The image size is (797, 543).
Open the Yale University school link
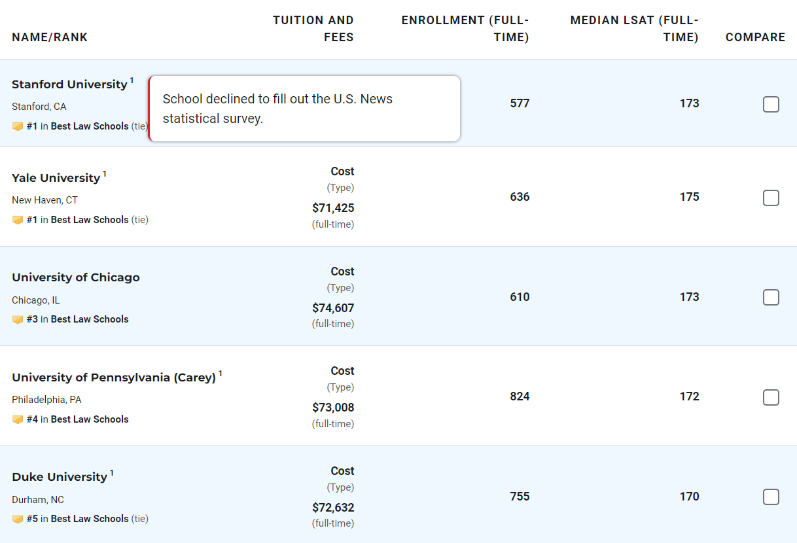(x=56, y=178)
